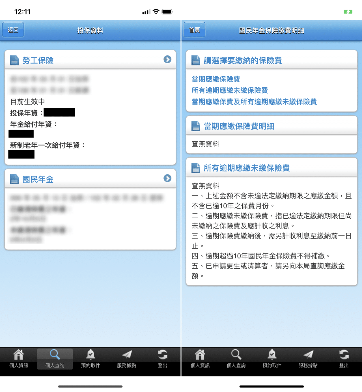Open 當期應繳保費及所有逾期應繳未繳保險費 link
The height and width of the screenshot is (392, 362).
pyautogui.click(x=254, y=102)
